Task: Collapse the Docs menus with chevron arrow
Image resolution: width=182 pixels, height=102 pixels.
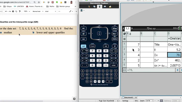Action: tap(76, 11)
